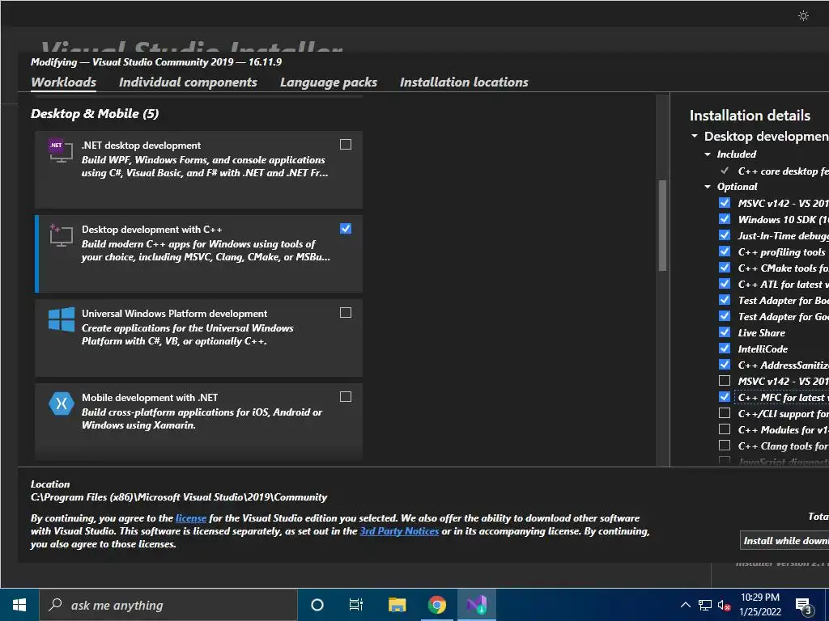This screenshot has width=829, height=621.
Task: Collapse the Desktop development details section
Action: pos(695,136)
